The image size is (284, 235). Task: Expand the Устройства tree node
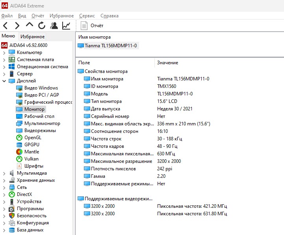4,202
